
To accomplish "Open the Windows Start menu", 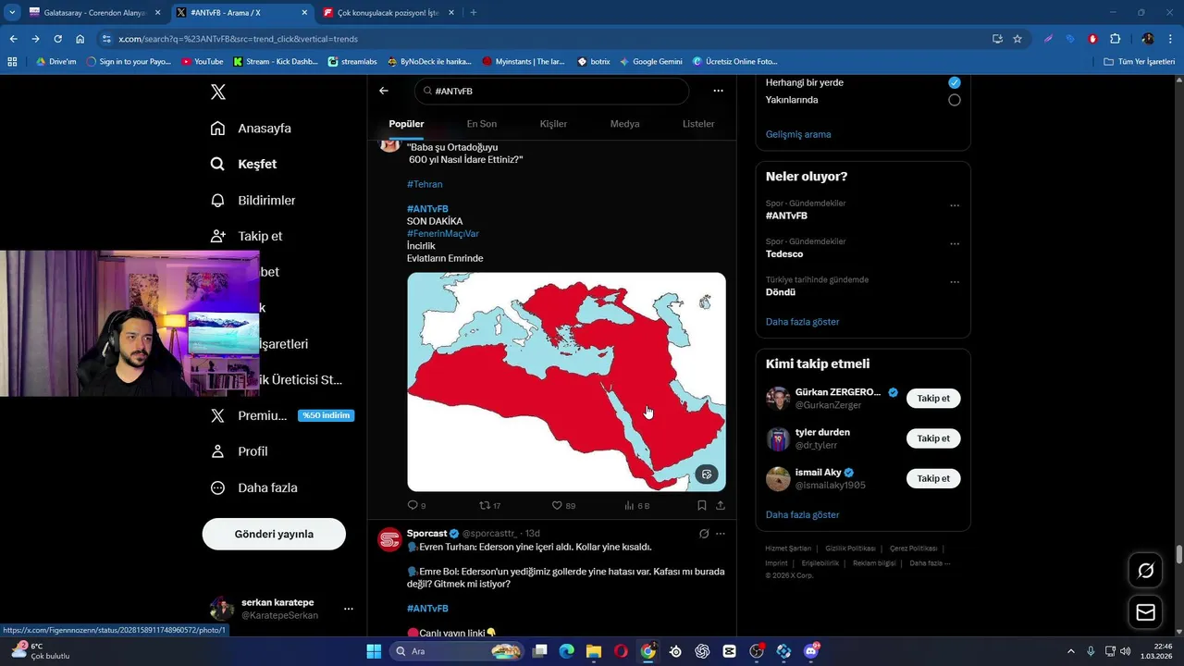I will (x=374, y=651).
